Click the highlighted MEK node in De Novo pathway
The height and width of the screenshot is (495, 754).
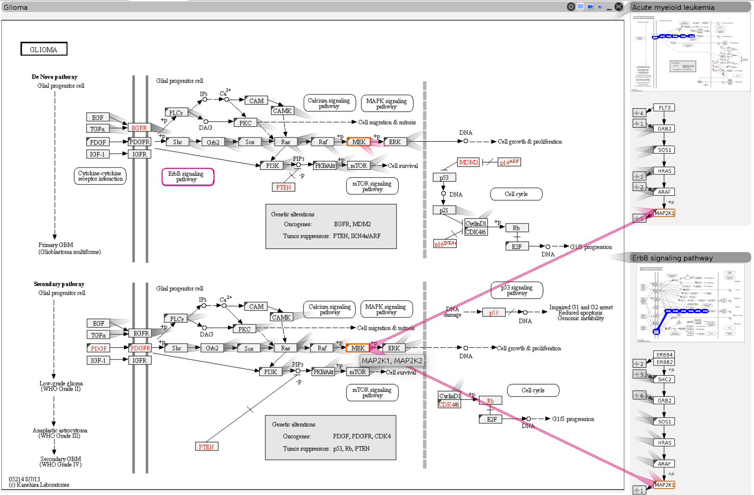(x=358, y=142)
